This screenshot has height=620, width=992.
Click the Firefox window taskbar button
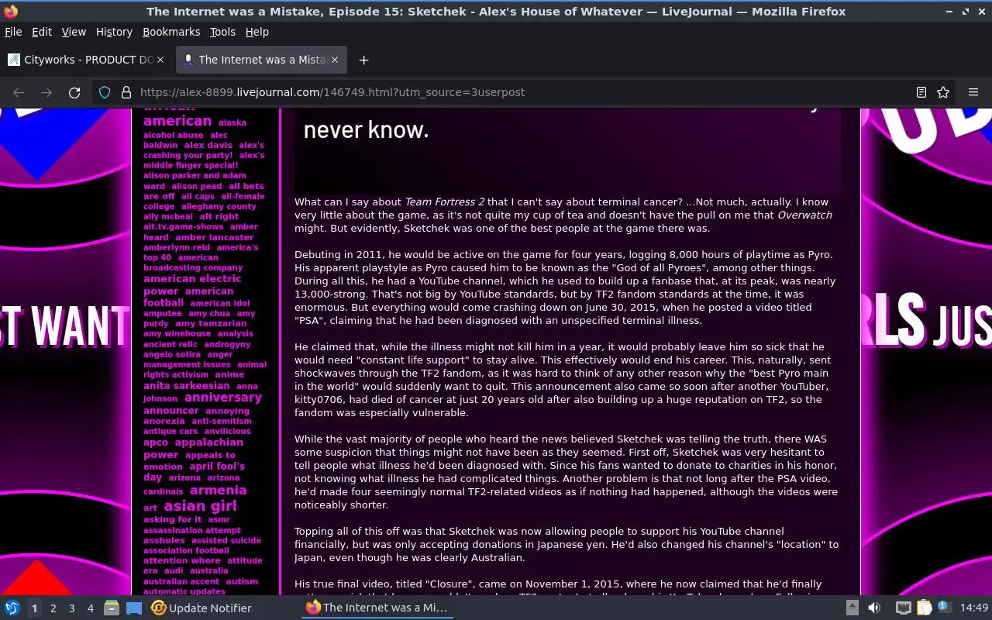point(377,608)
